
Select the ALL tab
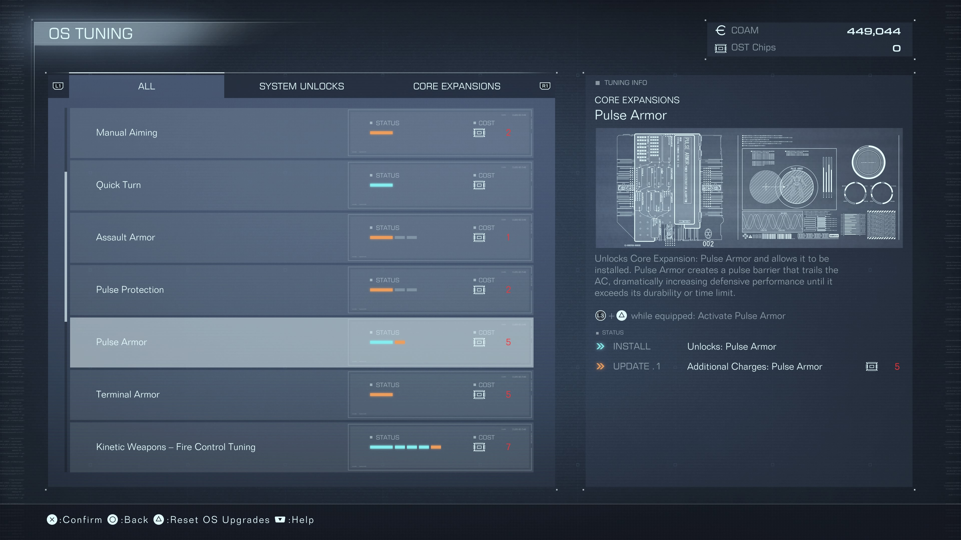[x=146, y=86]
